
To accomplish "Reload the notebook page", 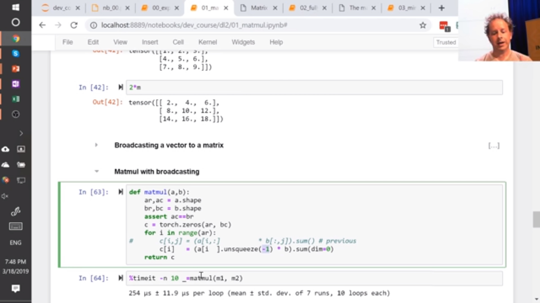I will coord(74,25).
